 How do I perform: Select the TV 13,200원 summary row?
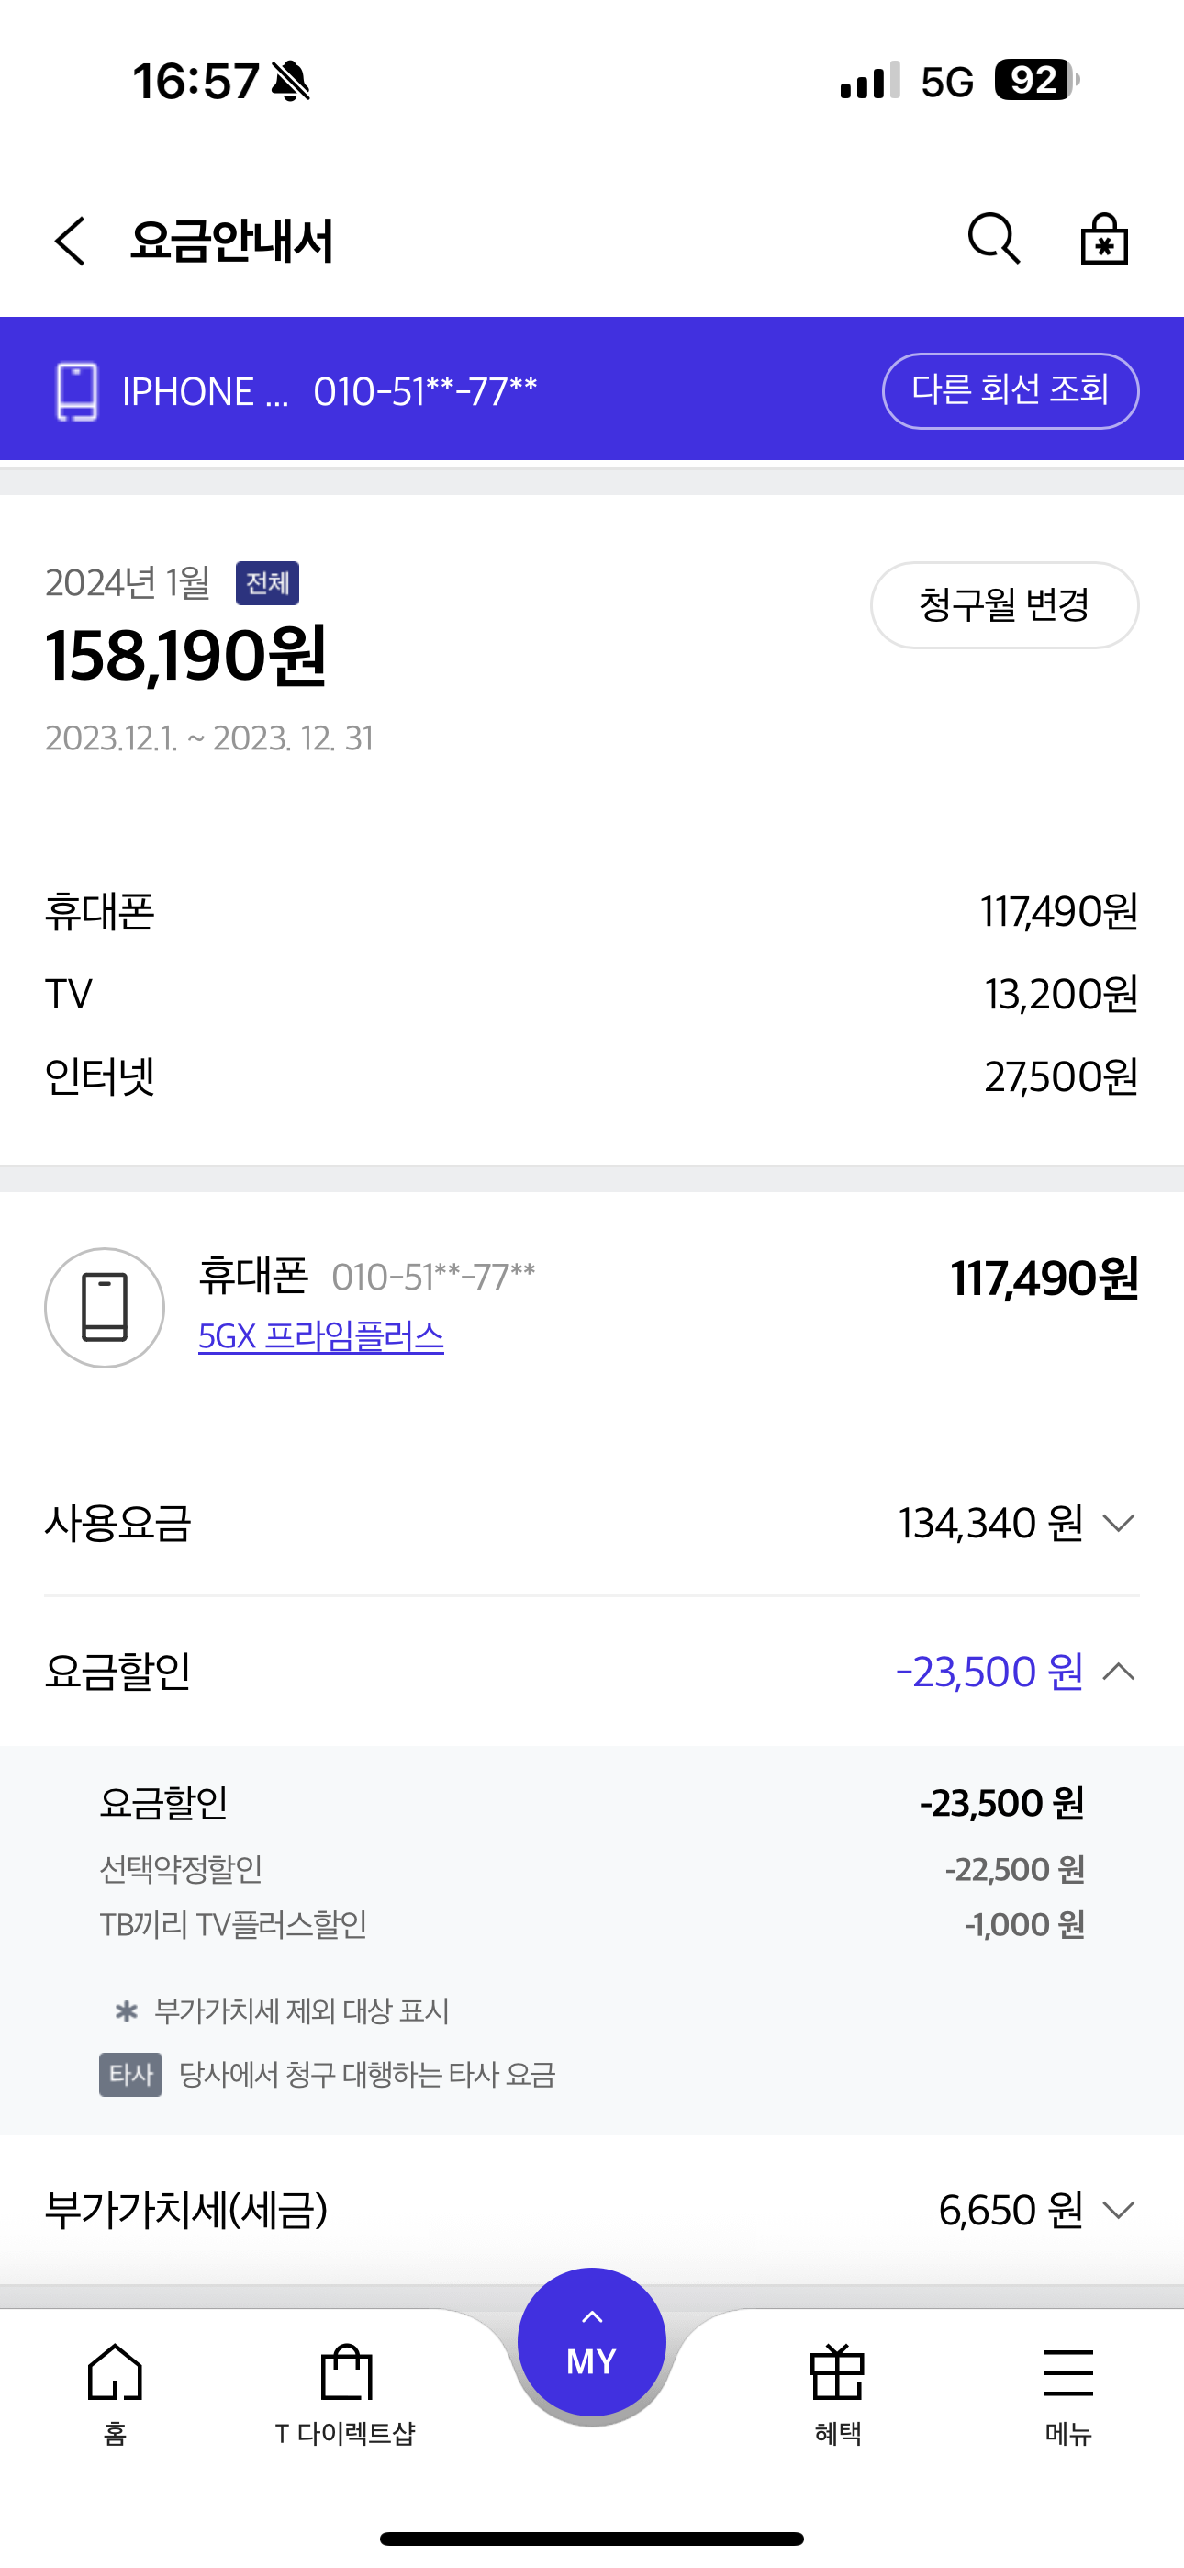tap(592, 994)
